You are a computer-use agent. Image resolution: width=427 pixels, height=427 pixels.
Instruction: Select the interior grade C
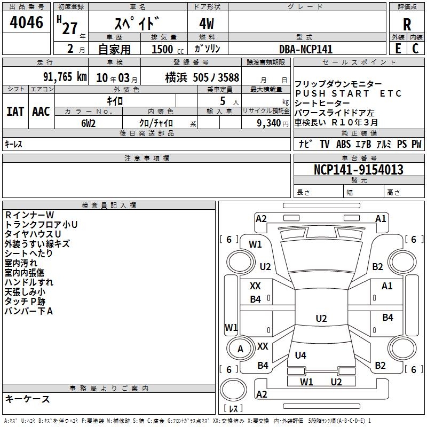[x=415, y=49]
